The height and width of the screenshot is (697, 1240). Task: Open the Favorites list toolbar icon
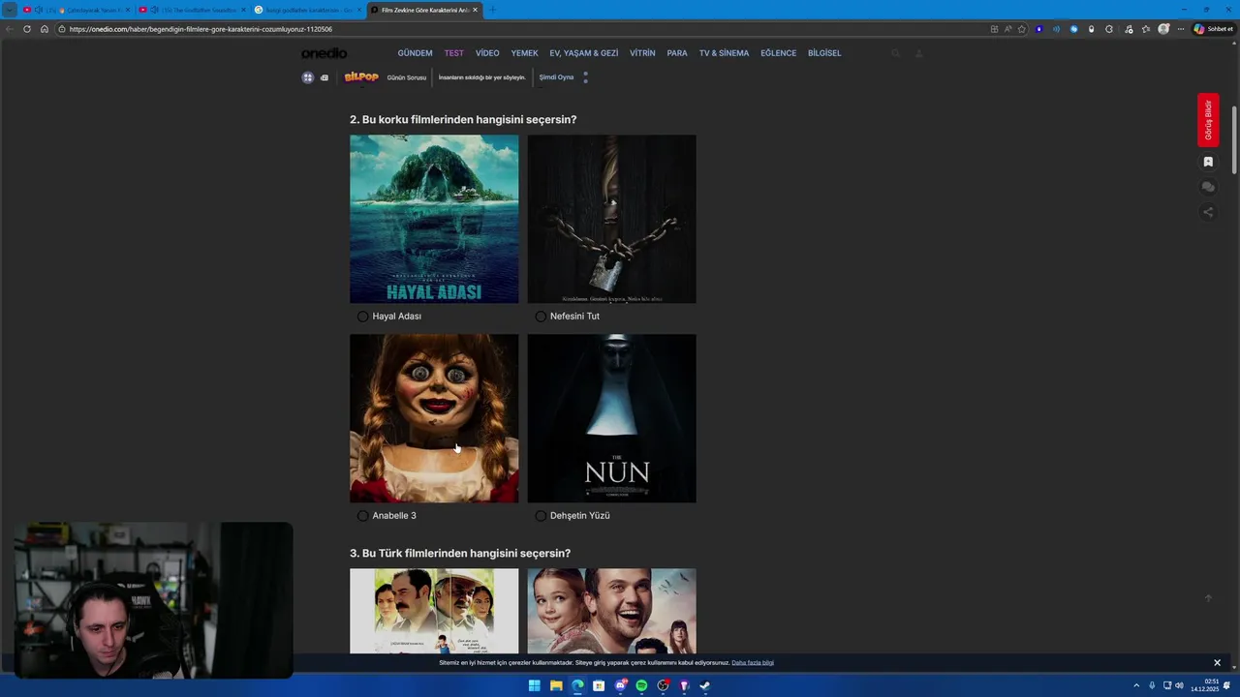(x=1145, y=29)
